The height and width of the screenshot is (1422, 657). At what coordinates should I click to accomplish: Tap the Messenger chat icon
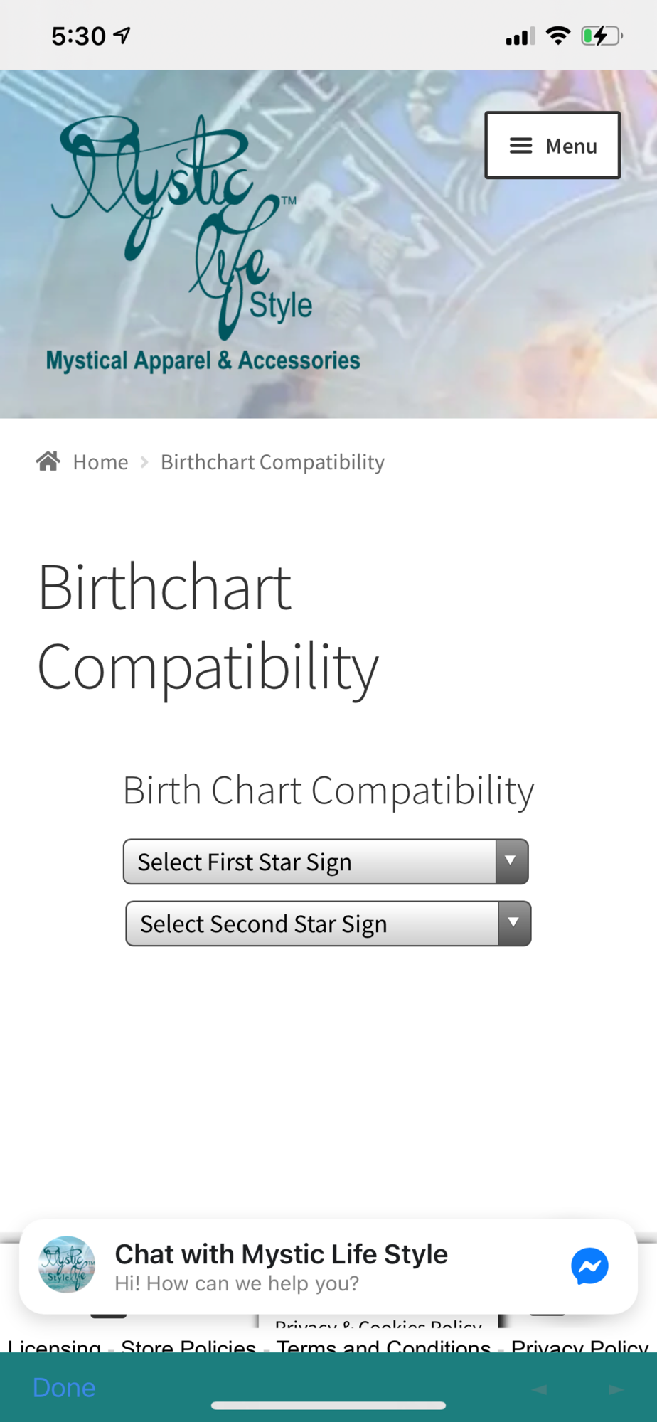point(589,1266)
